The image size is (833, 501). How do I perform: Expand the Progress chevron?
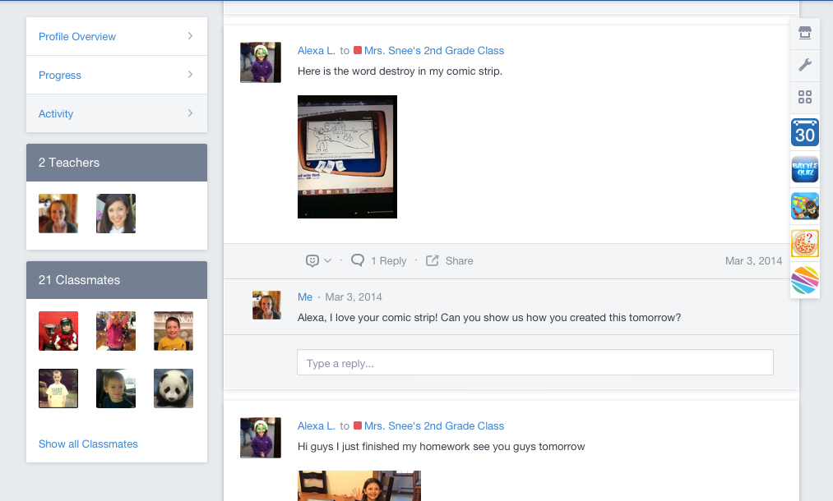pyautogui.click(x=190, y=75)
